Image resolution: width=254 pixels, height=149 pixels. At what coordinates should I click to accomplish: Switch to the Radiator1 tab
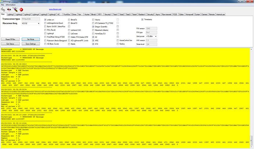pyautogui.click(x=142, y=14)
